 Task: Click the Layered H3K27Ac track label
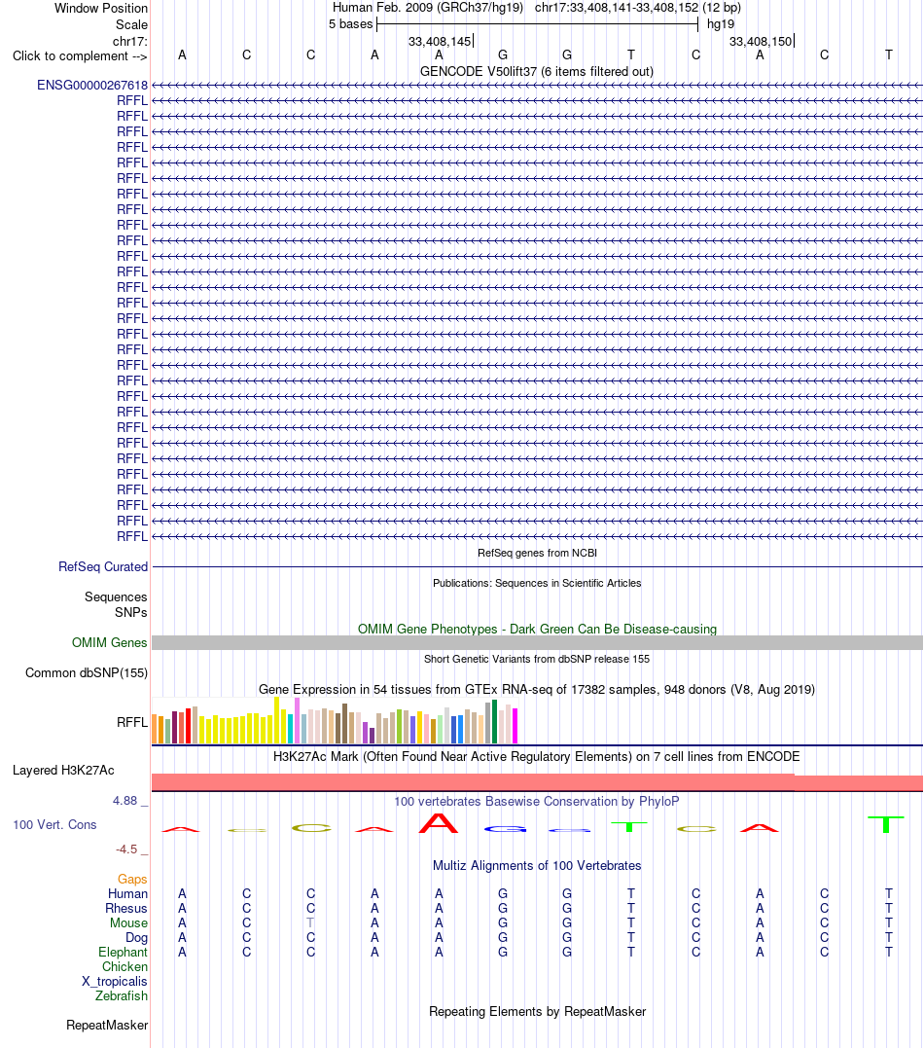tap(63, 770)
